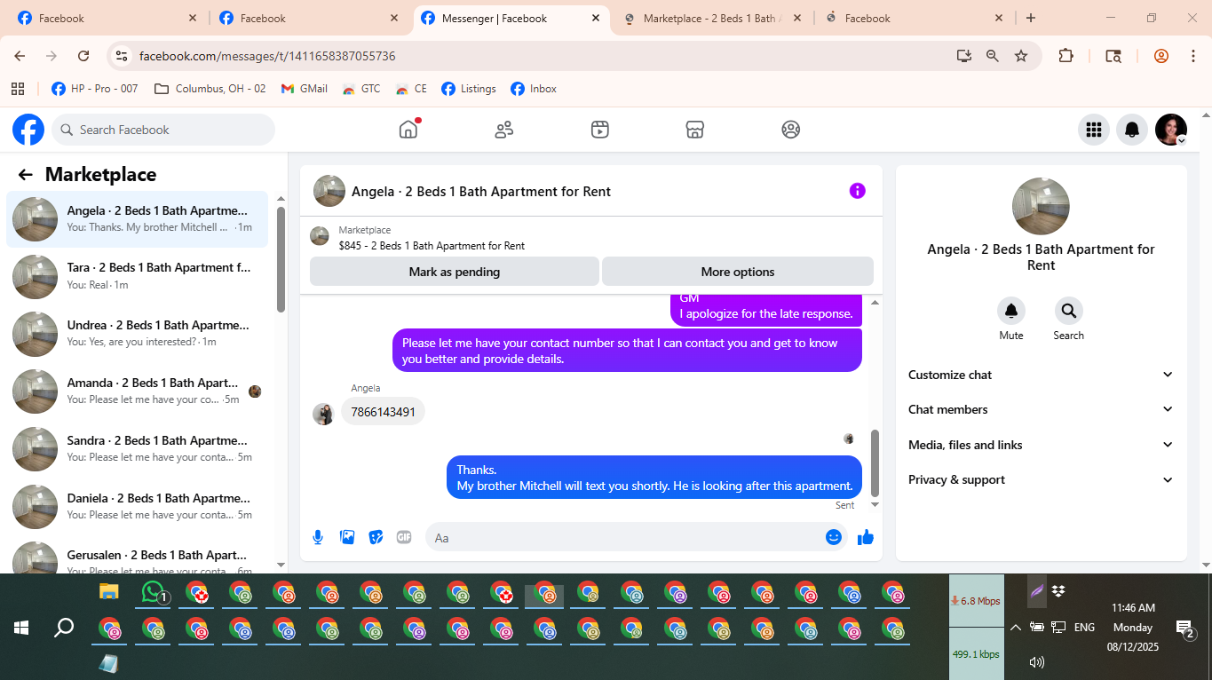Viewport: 1212px width, 680px height.
Task: Open the HP - Pro - 007 bookmark
Action: [95, 89]
